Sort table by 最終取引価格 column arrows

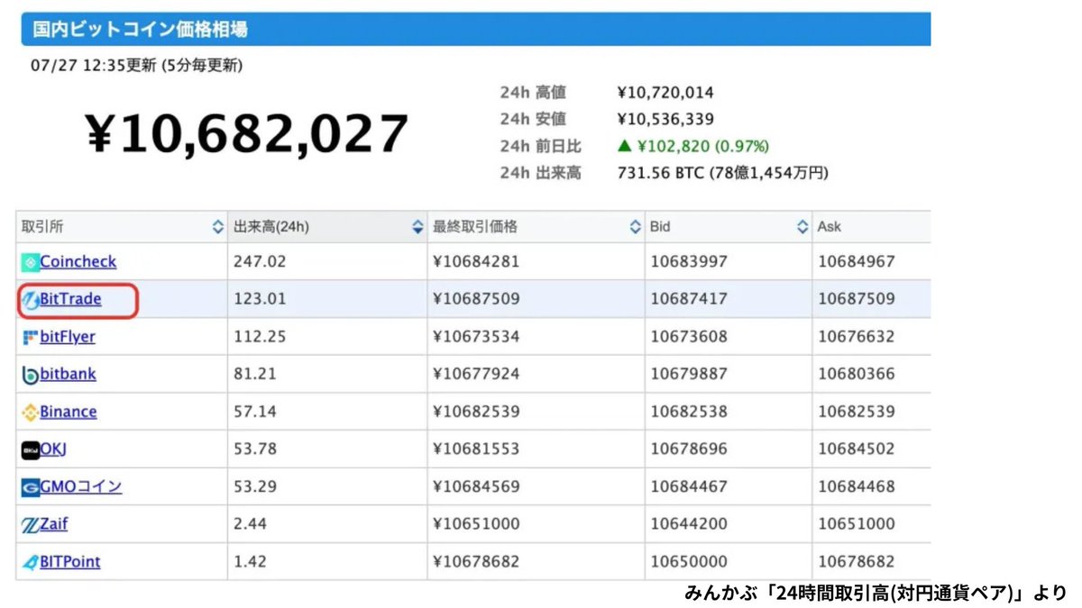tap(636, 228)
